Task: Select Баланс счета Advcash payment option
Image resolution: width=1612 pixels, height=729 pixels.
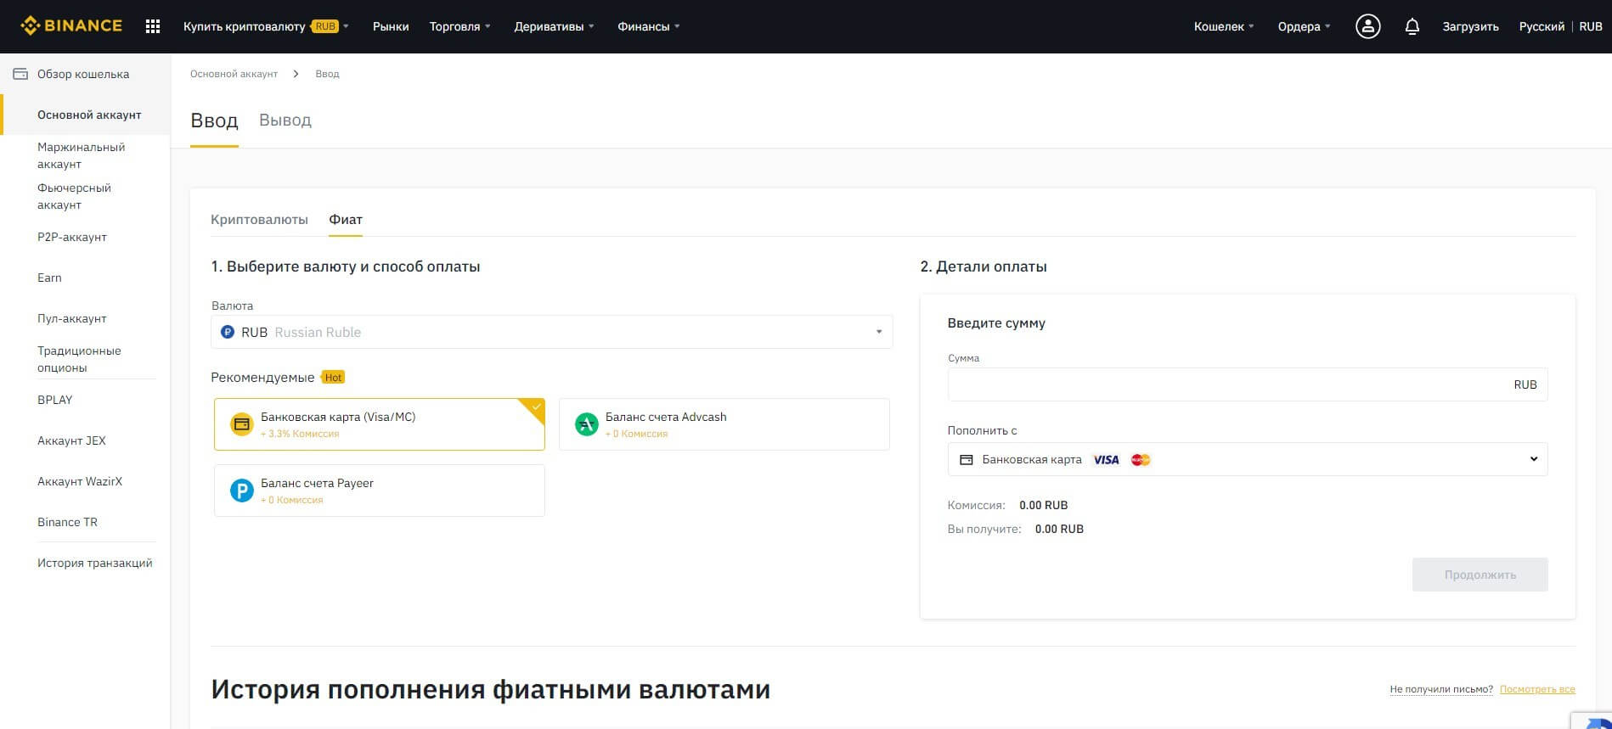Action: (724, 424)
